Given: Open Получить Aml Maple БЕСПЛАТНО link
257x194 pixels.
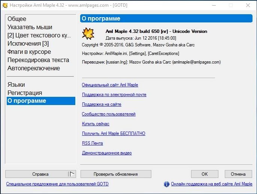Looking at the screenshot, I should click(114, 133).
